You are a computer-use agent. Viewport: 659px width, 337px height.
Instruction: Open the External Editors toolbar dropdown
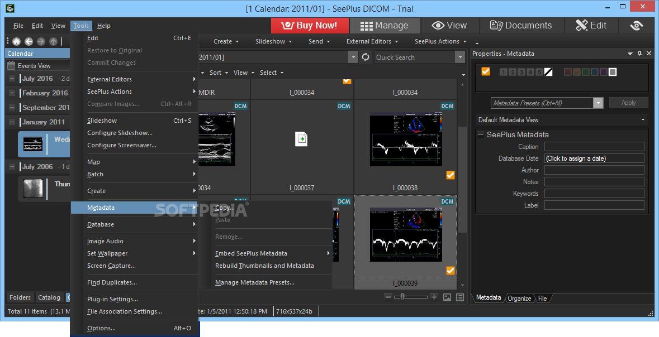[x=372, y=41]
